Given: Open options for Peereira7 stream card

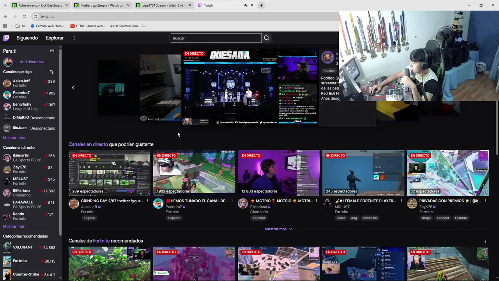Looking at the screenshot, I should (x=232, y=201).
